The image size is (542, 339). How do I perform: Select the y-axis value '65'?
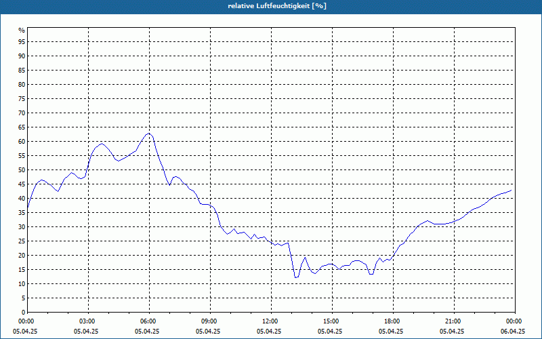coord(22,127)
